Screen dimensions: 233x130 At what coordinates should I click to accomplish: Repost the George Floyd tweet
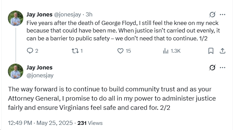77,51
